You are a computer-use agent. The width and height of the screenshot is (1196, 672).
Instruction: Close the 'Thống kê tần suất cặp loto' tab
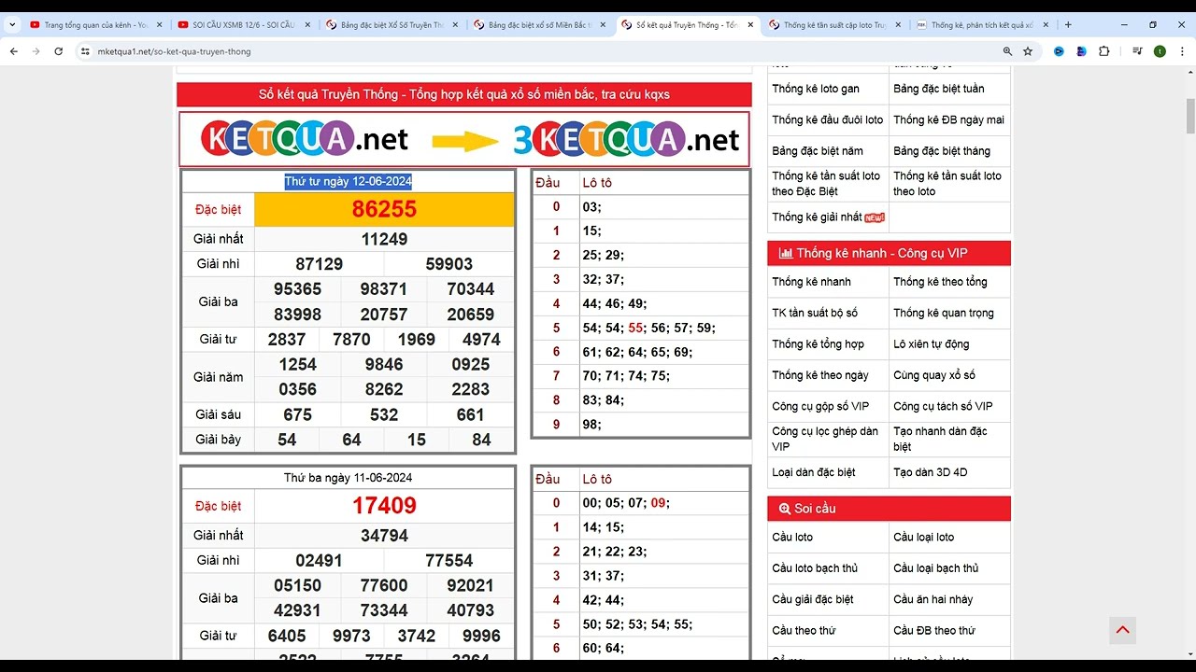coord(897,25)
